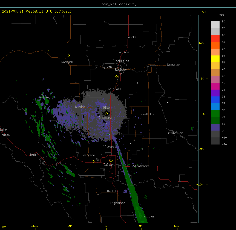
Task: Click the Ponoka city label
Action: pos(131,37)
